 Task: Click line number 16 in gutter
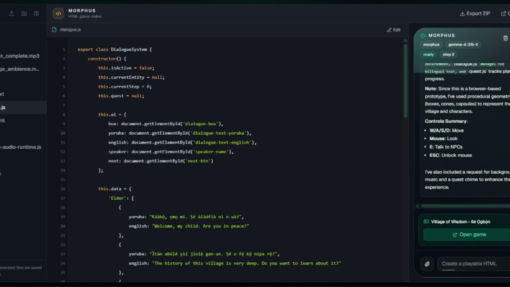point(63,189)
